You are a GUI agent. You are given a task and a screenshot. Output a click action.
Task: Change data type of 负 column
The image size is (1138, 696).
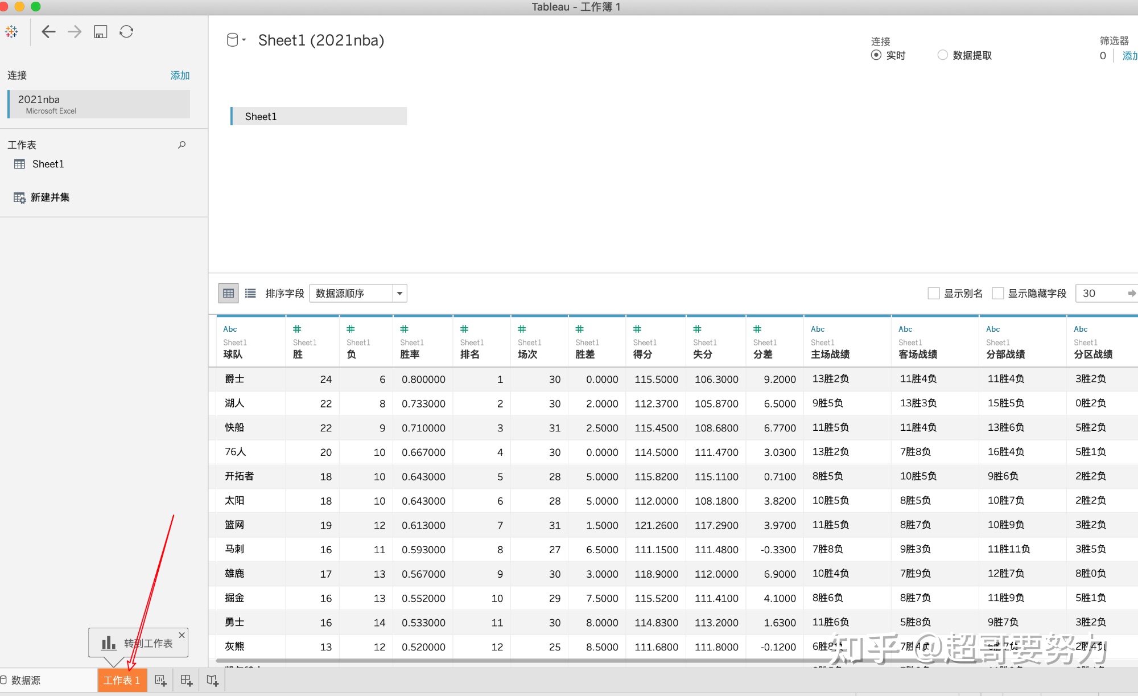pos(351,329)
